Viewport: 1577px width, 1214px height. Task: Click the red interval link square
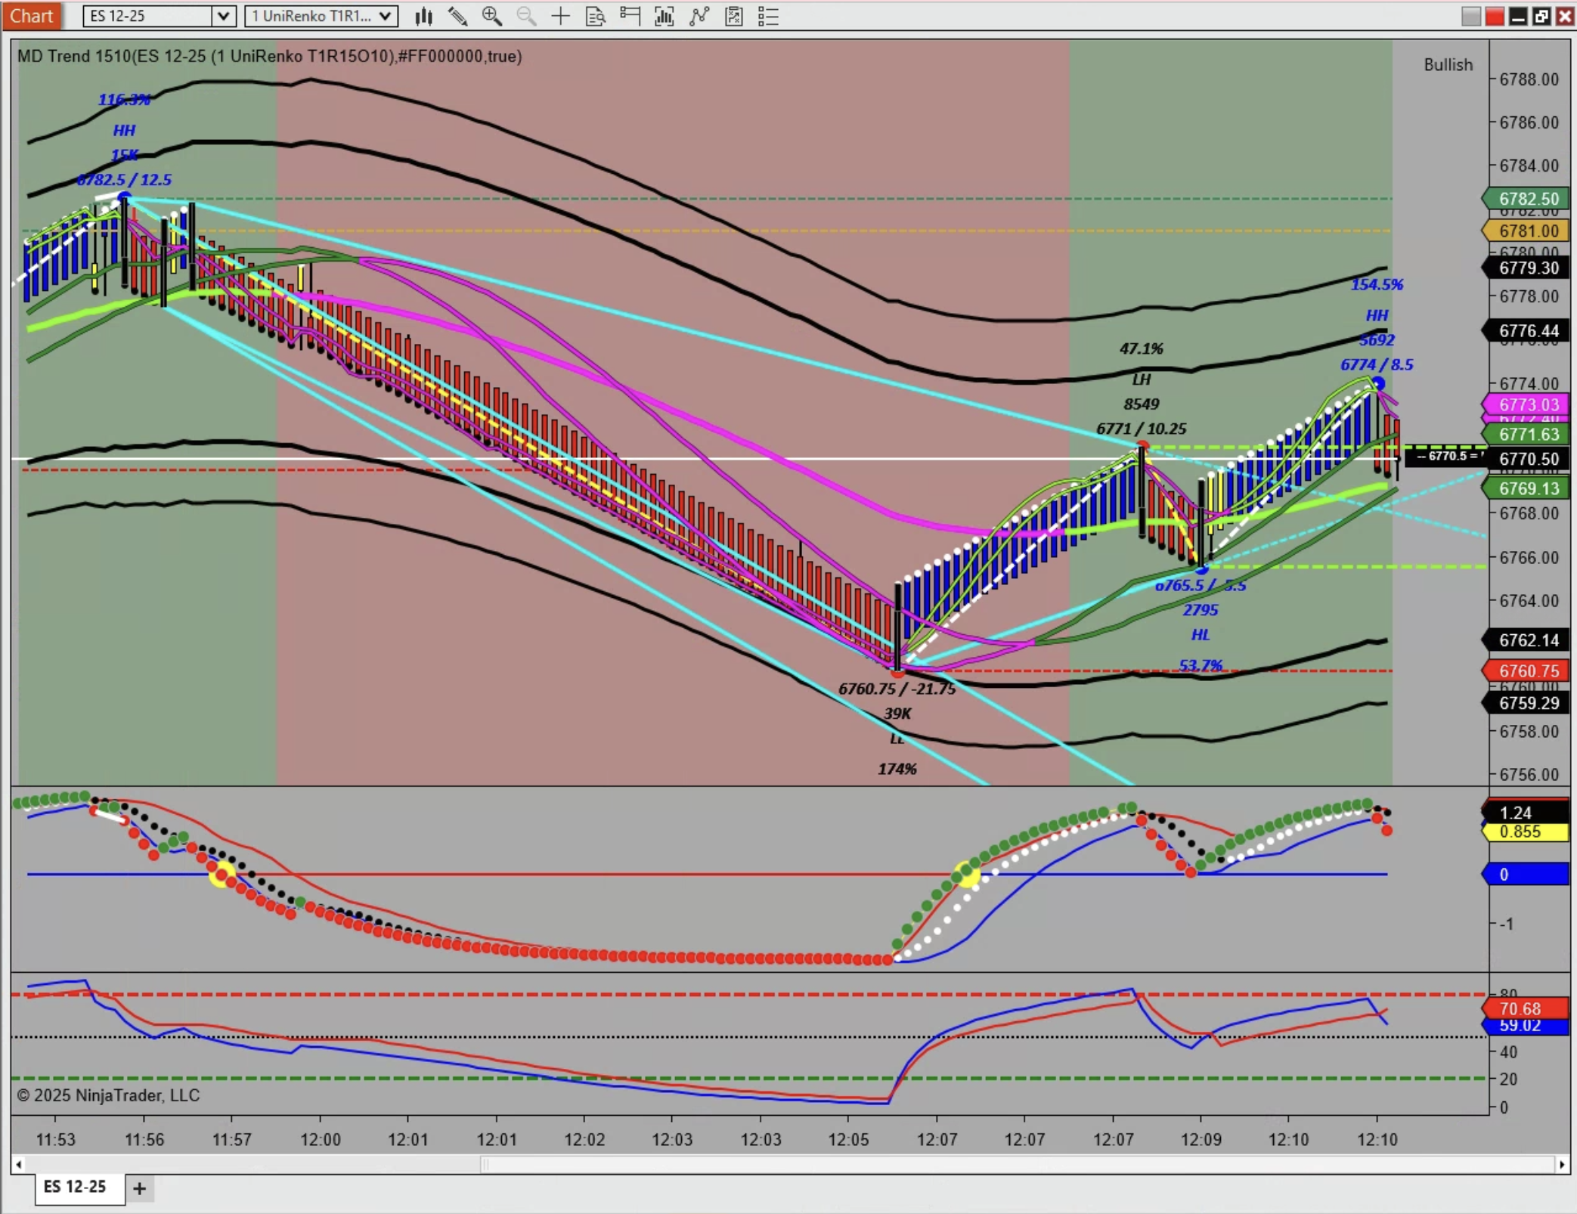tap(1494, 16)
